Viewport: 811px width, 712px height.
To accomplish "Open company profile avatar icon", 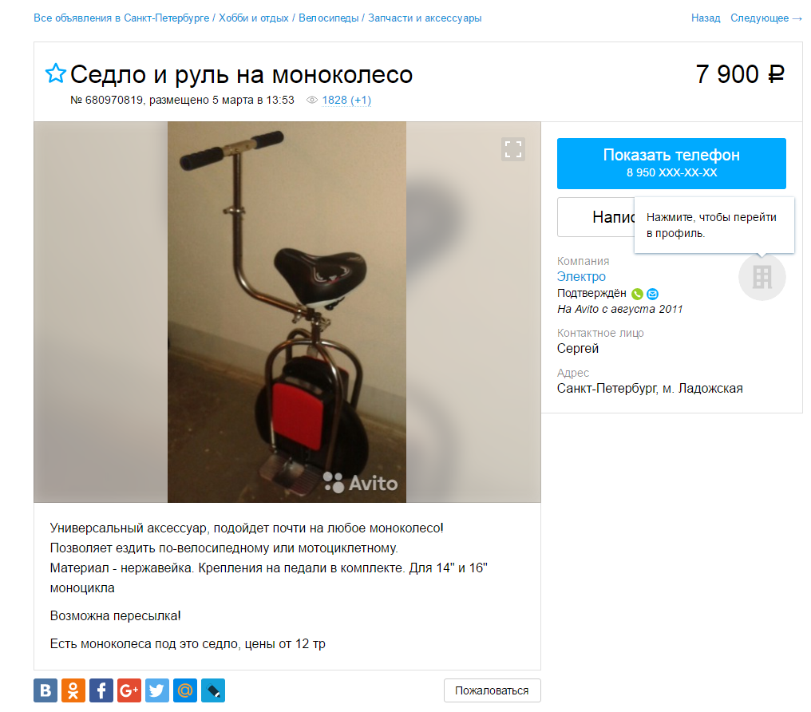I will pos(762,277).
